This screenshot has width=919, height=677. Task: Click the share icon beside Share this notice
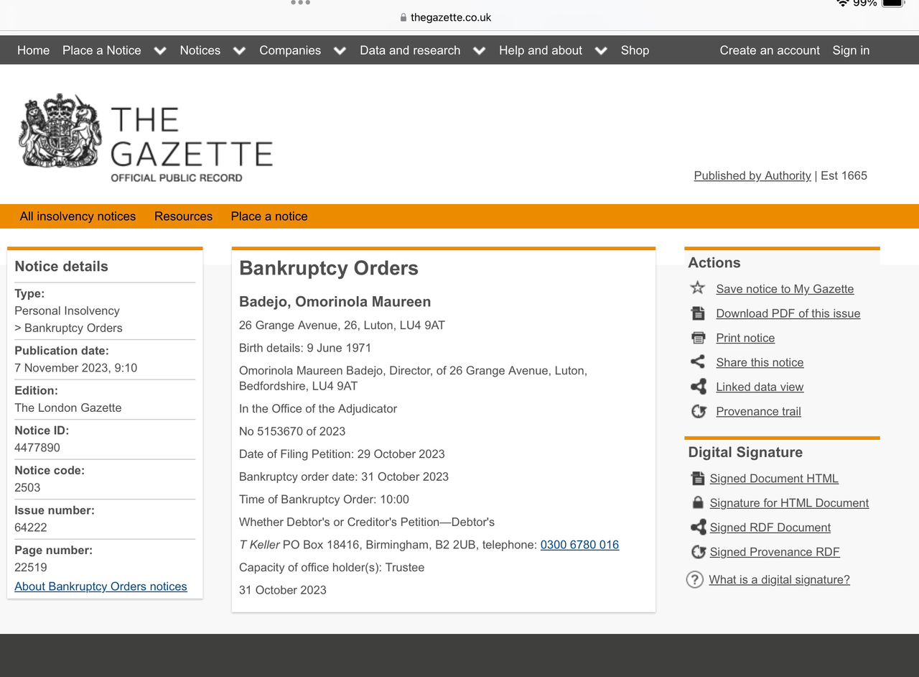[x=697, y=362]
